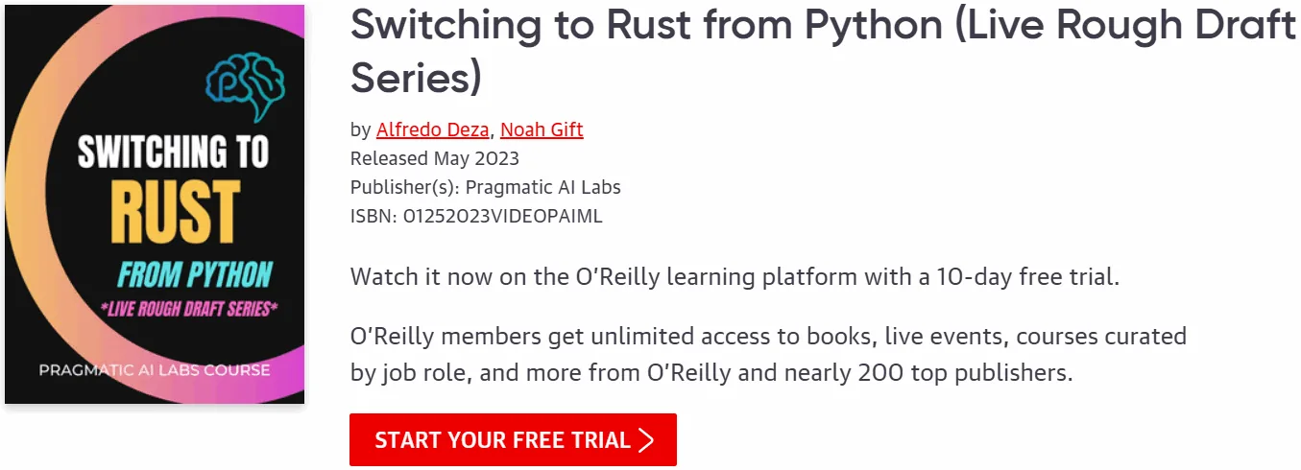The height and width of the screenshot is (470, 1301).
Task: Click the chevron arrow inside trial button
Action: click(x=647, y=440)
